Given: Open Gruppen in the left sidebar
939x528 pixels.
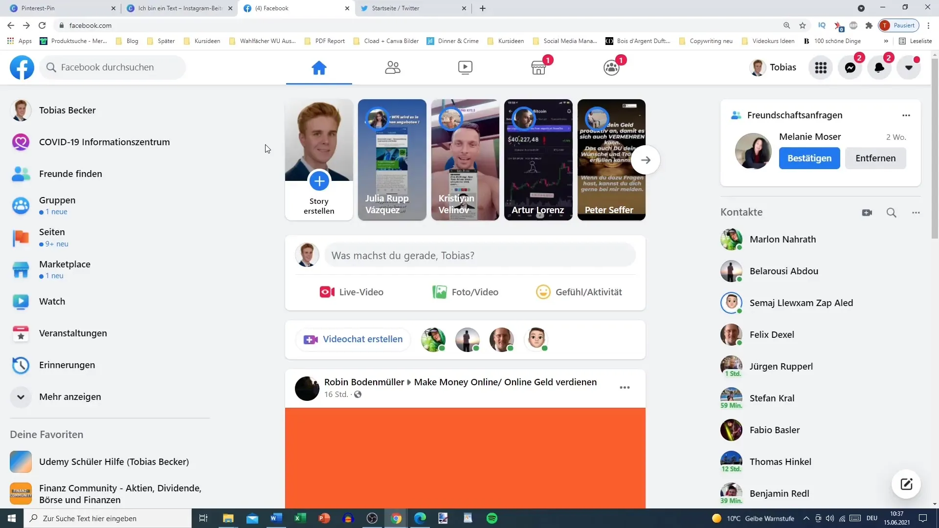Looking at the screenshot, I should click(110, 206).
